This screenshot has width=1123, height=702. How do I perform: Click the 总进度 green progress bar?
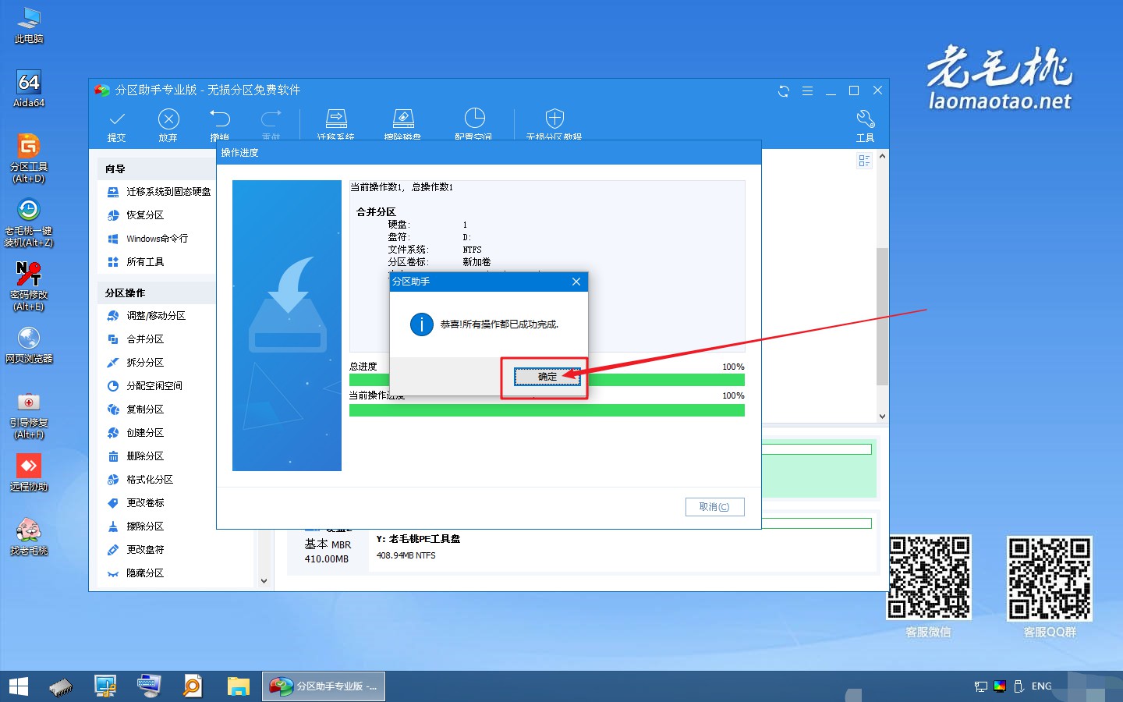[547, 380]
